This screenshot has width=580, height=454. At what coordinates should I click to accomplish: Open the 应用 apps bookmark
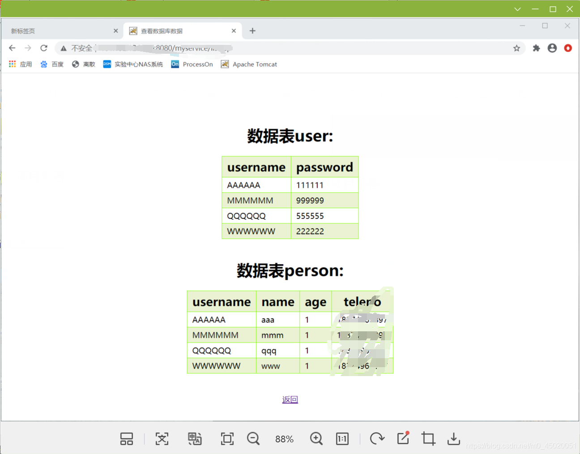point(20,64)
